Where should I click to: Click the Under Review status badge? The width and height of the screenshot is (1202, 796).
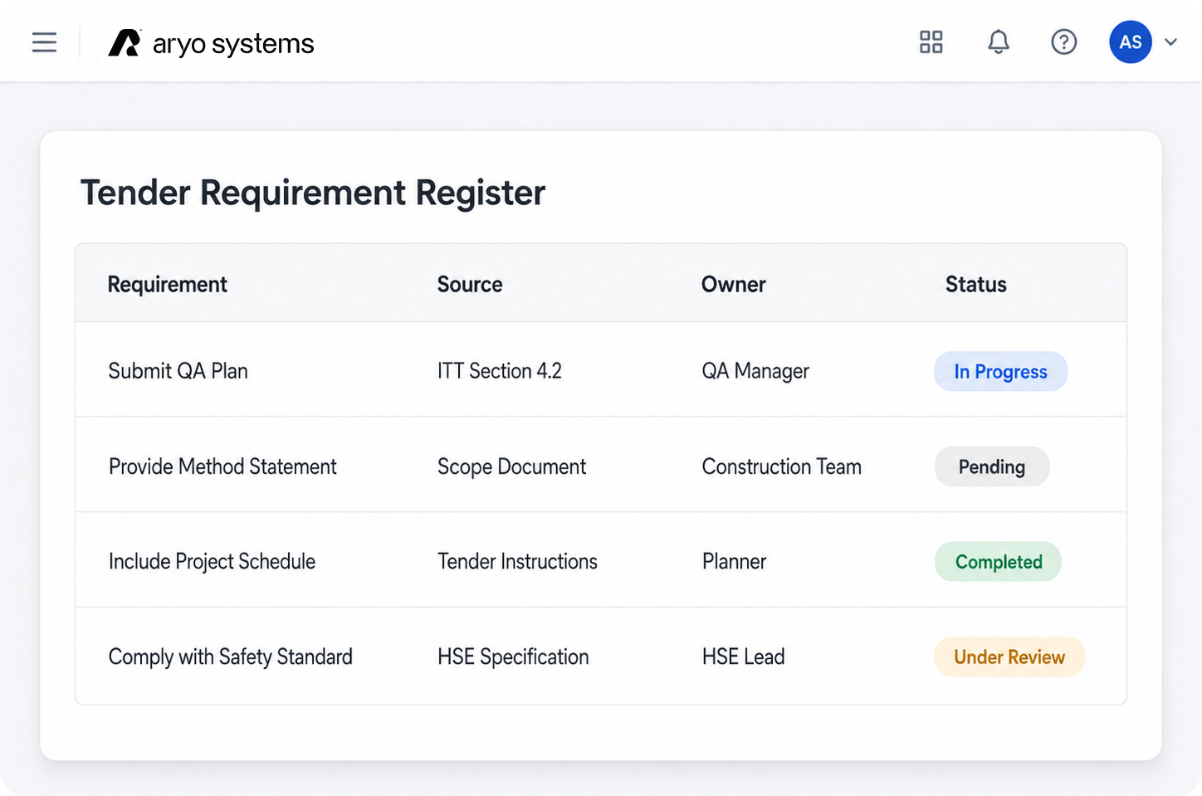[x=1009, y=657]
